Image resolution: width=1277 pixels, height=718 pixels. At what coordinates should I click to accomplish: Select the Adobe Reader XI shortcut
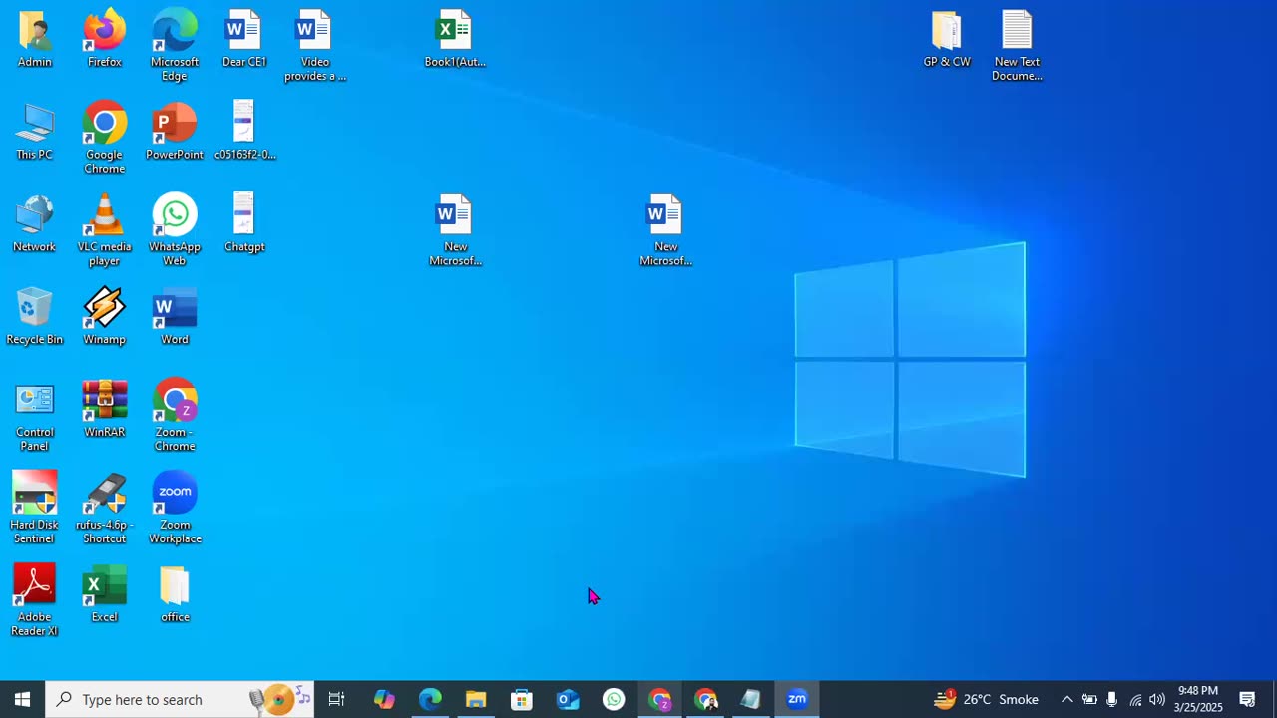[35, 601]
